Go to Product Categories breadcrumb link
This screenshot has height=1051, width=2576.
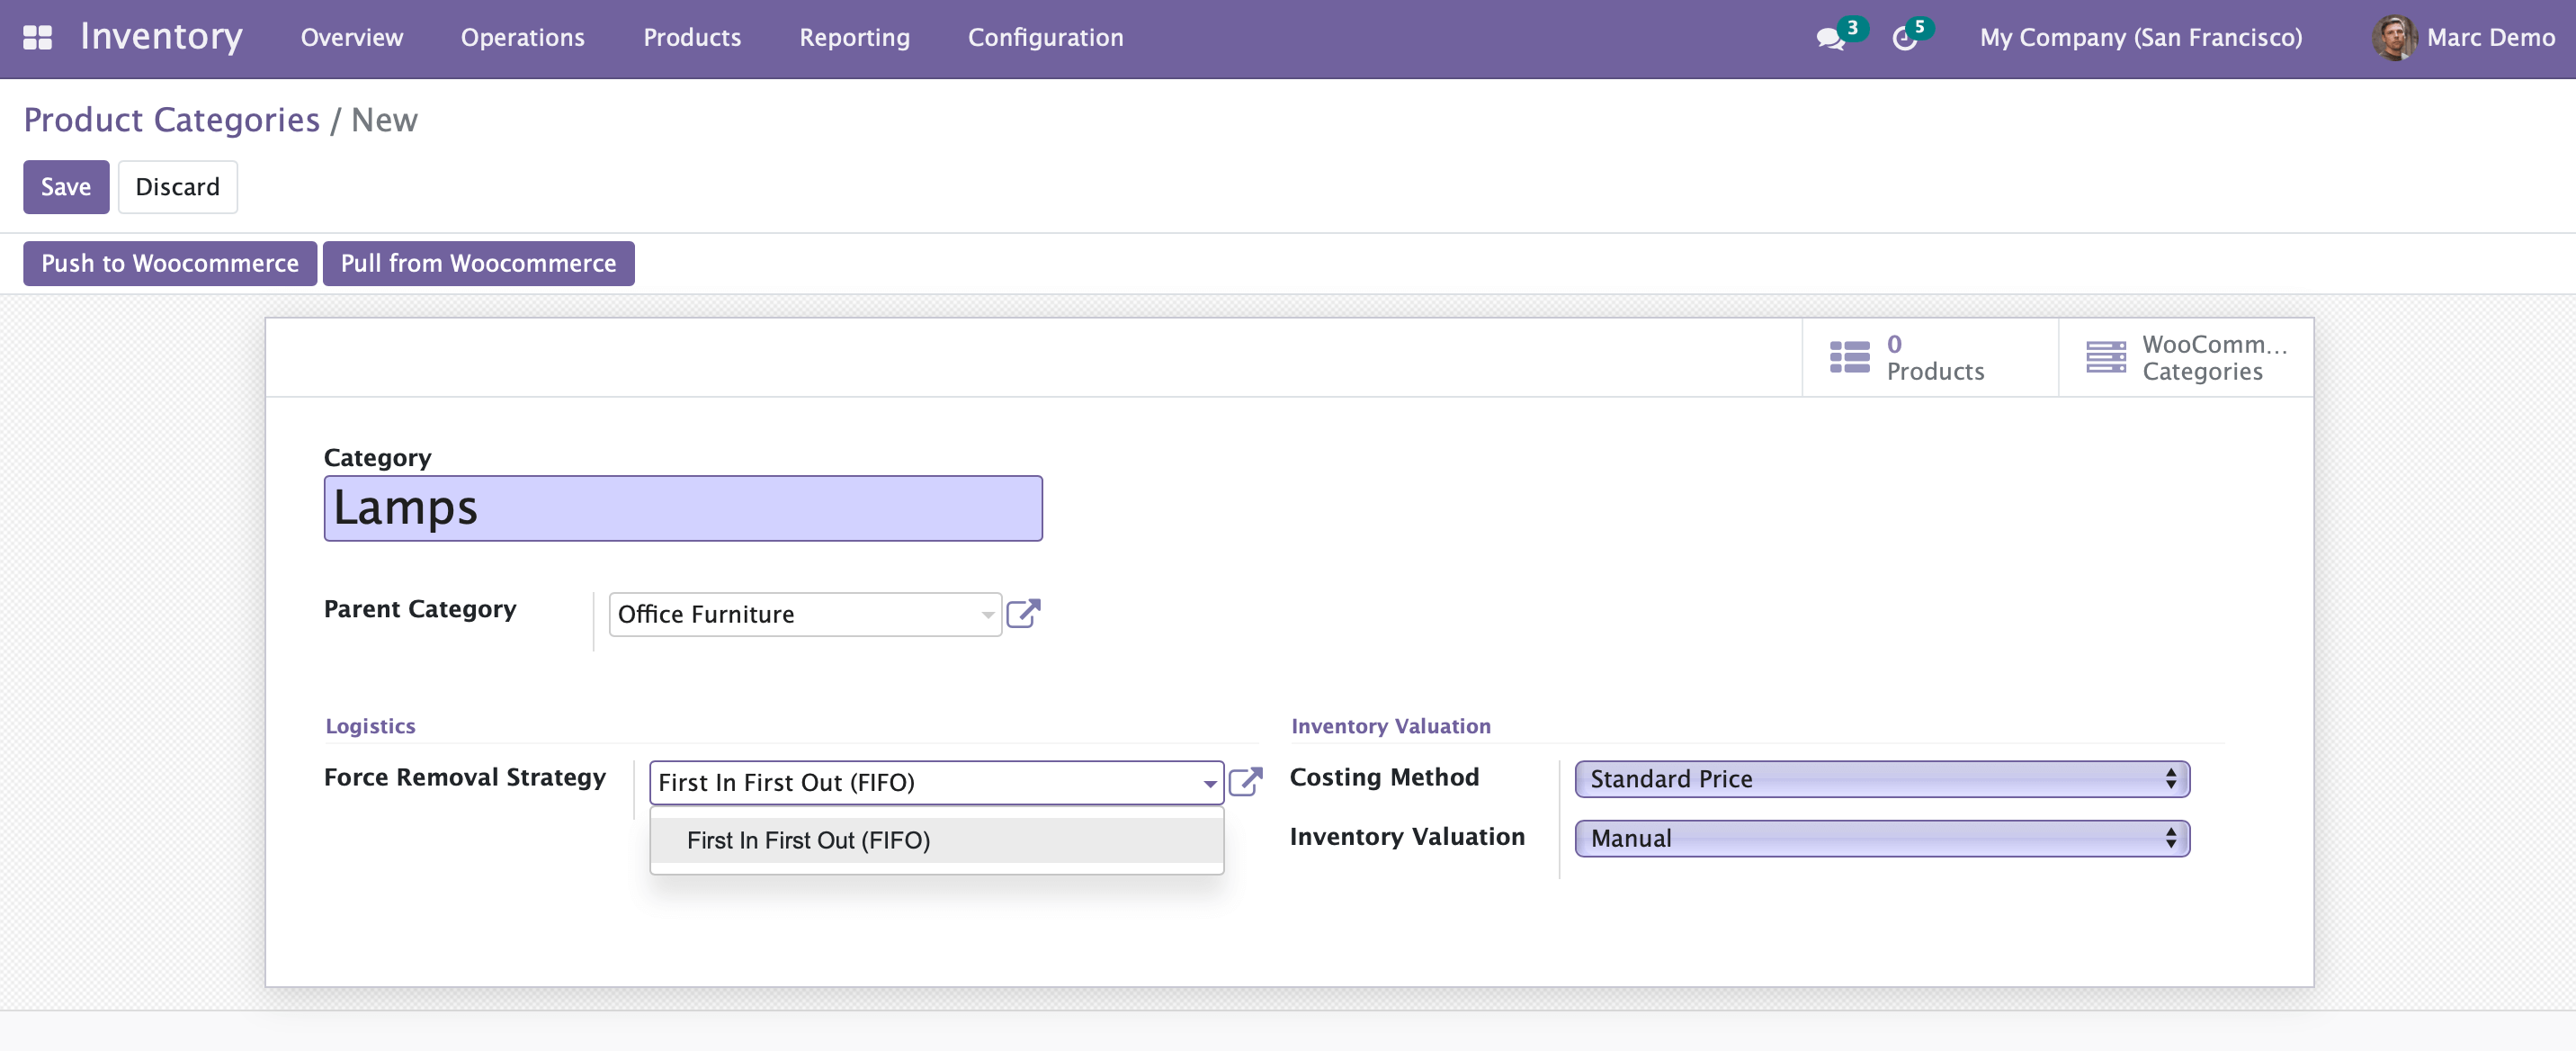(171, 120)
